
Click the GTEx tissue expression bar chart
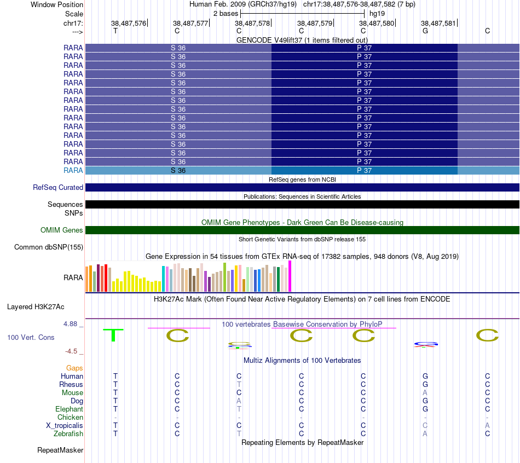(x=188, y=276)
